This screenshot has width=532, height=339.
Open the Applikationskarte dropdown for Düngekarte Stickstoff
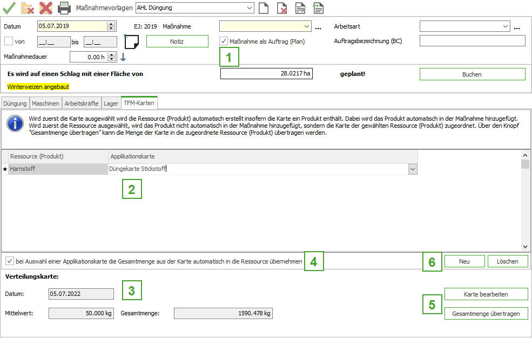[x=413, y=169]
